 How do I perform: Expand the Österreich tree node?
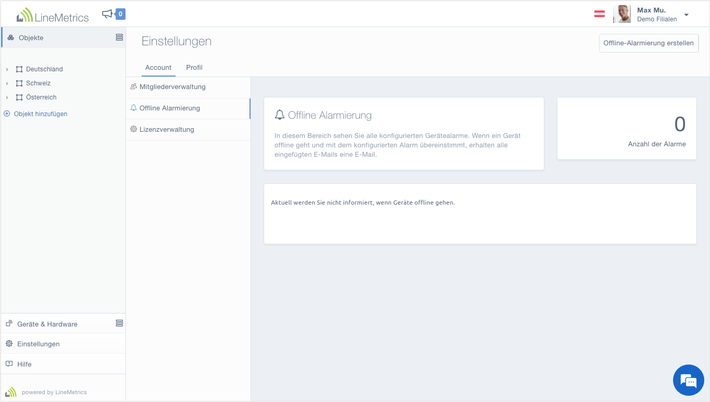[7, 97]
